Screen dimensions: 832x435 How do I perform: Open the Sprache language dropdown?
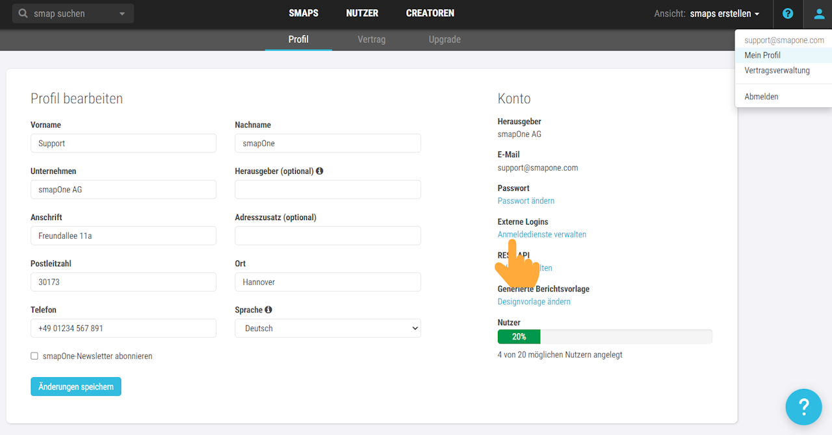tap(328, 329)
